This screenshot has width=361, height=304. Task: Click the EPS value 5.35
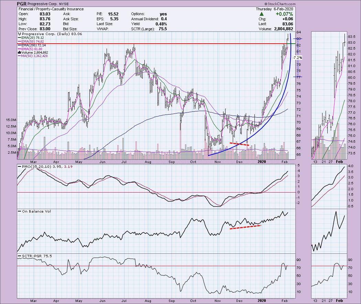pos(114,19)
